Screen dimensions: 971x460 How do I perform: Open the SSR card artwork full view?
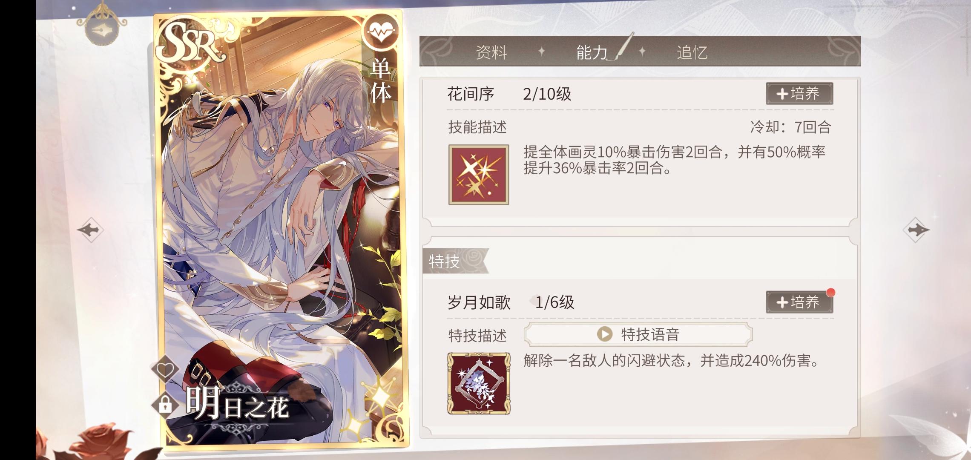281,230
